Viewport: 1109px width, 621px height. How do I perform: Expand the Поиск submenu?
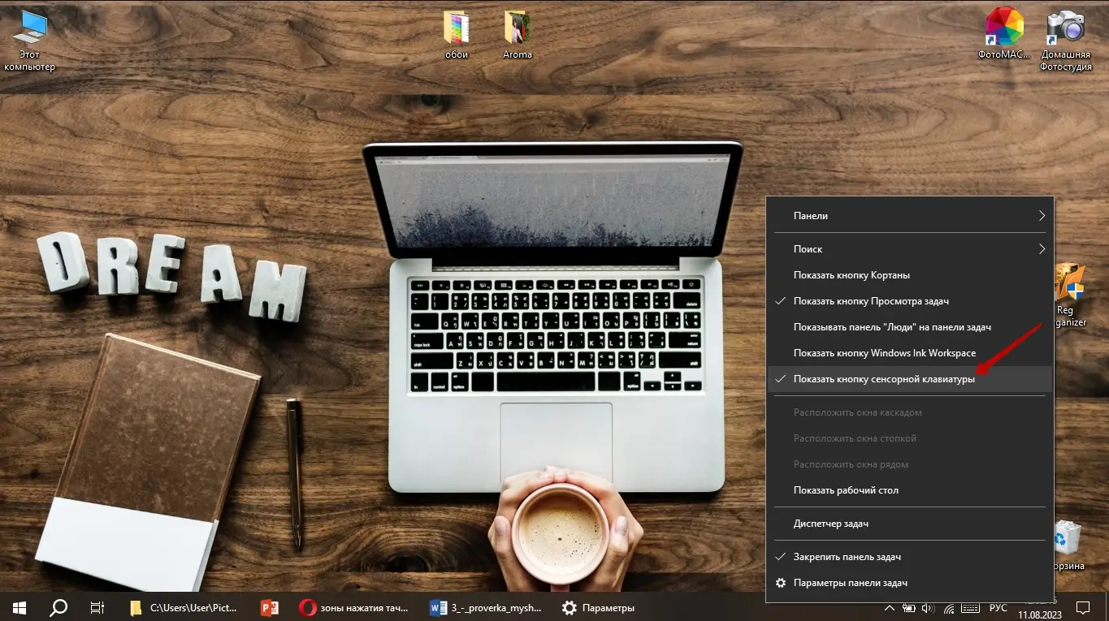point(910,249)
